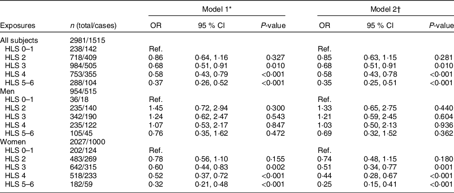Viewport: 454px width, 193px height.
Task: Click the "Model 1*" column group header
Action: tap(218, 9)
